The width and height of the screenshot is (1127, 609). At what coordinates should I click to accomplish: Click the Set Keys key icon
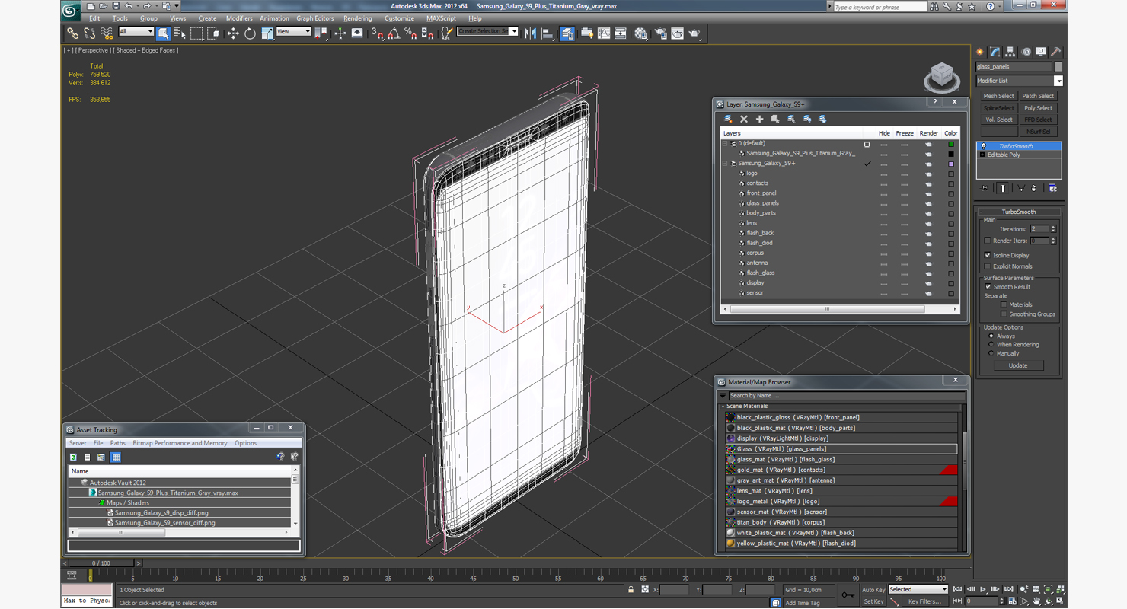pos(848,595)
